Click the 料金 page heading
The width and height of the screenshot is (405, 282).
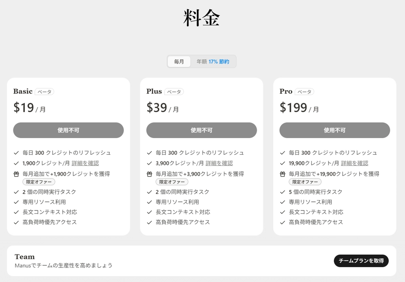click(201, 18)
